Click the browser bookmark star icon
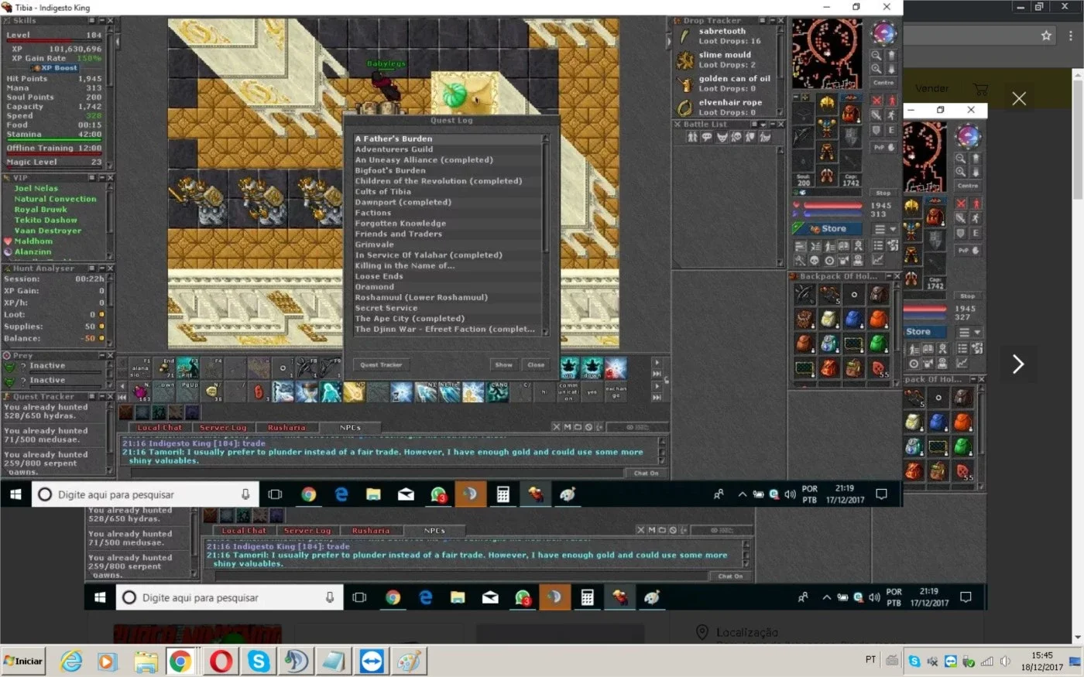The image size is (1084, 677). coord(1046,36)
